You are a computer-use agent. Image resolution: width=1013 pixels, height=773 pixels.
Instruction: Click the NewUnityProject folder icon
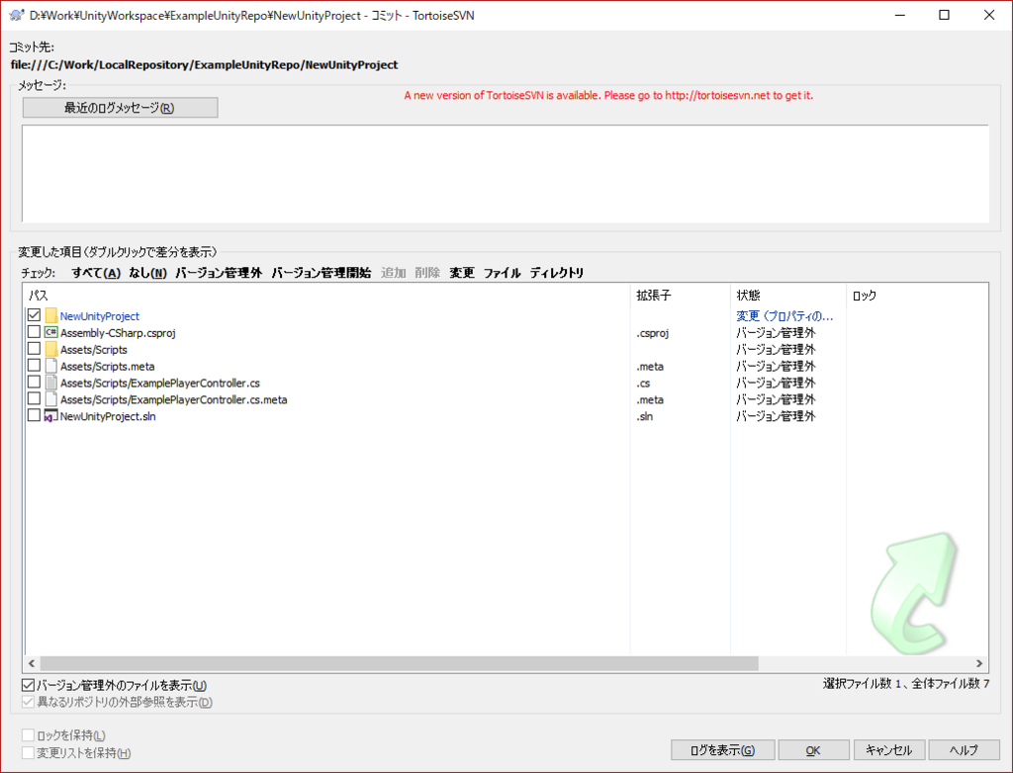51,315
